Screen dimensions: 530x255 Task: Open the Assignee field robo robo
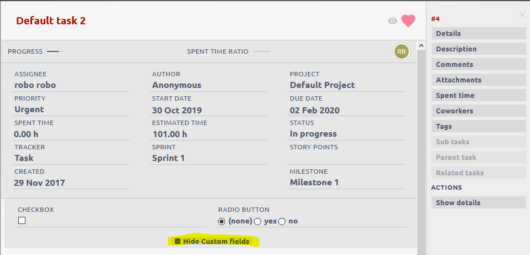[x=35, y=85]
